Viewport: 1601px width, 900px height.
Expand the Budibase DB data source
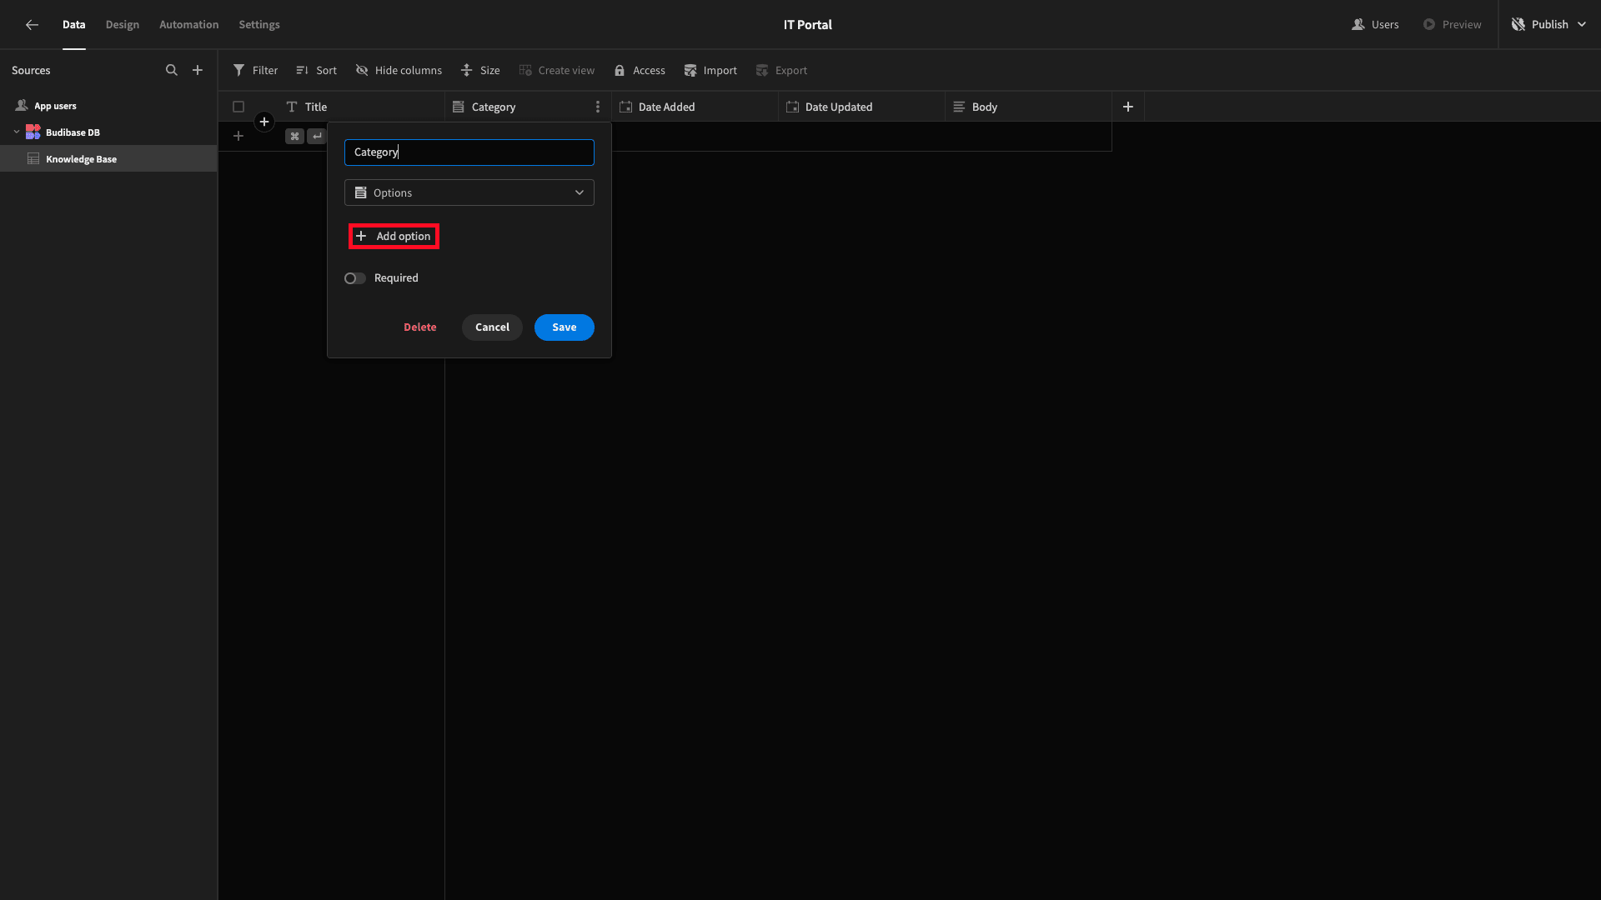point(15,132)
